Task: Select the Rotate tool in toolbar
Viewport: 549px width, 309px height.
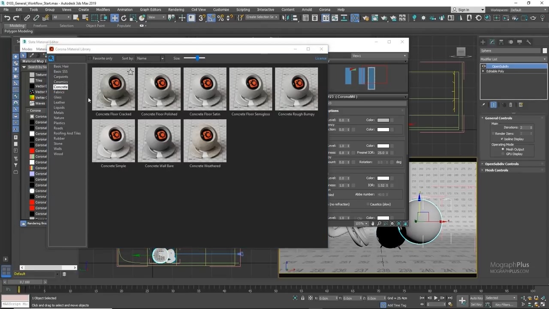Action: (124, 18)
